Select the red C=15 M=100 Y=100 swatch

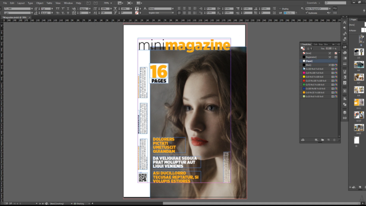[x=319, y=81]
